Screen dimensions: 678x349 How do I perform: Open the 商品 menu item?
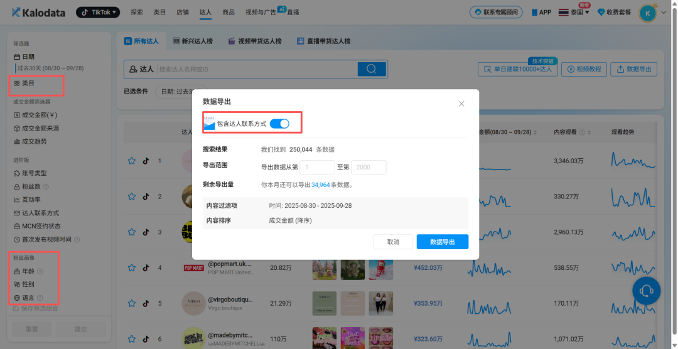click(229, 13)
